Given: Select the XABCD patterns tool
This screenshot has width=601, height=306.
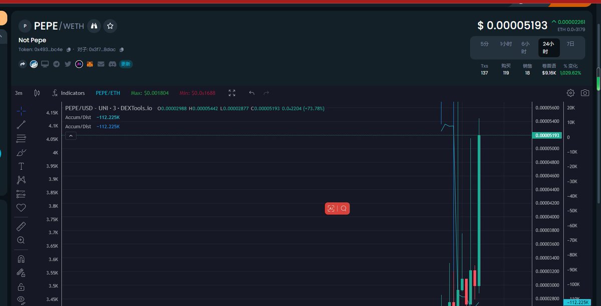Looking at the screenshot, I should click(21, 180).
